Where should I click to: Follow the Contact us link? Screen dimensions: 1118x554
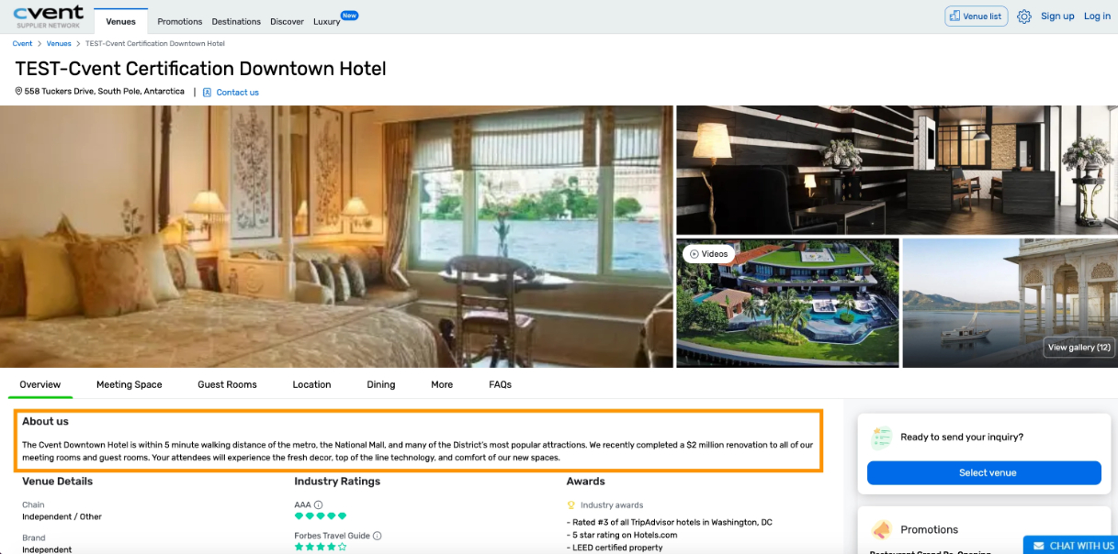coord(238,93)
